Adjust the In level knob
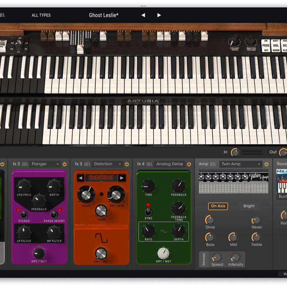Screen dimensions: 287x287 [x=235, y=152]
